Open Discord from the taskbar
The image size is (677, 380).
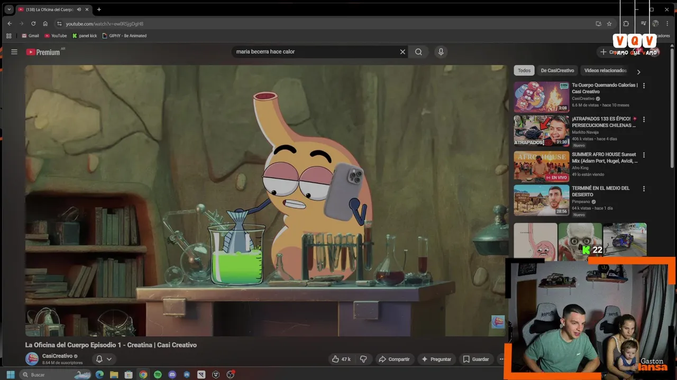[x=172, y=375]
